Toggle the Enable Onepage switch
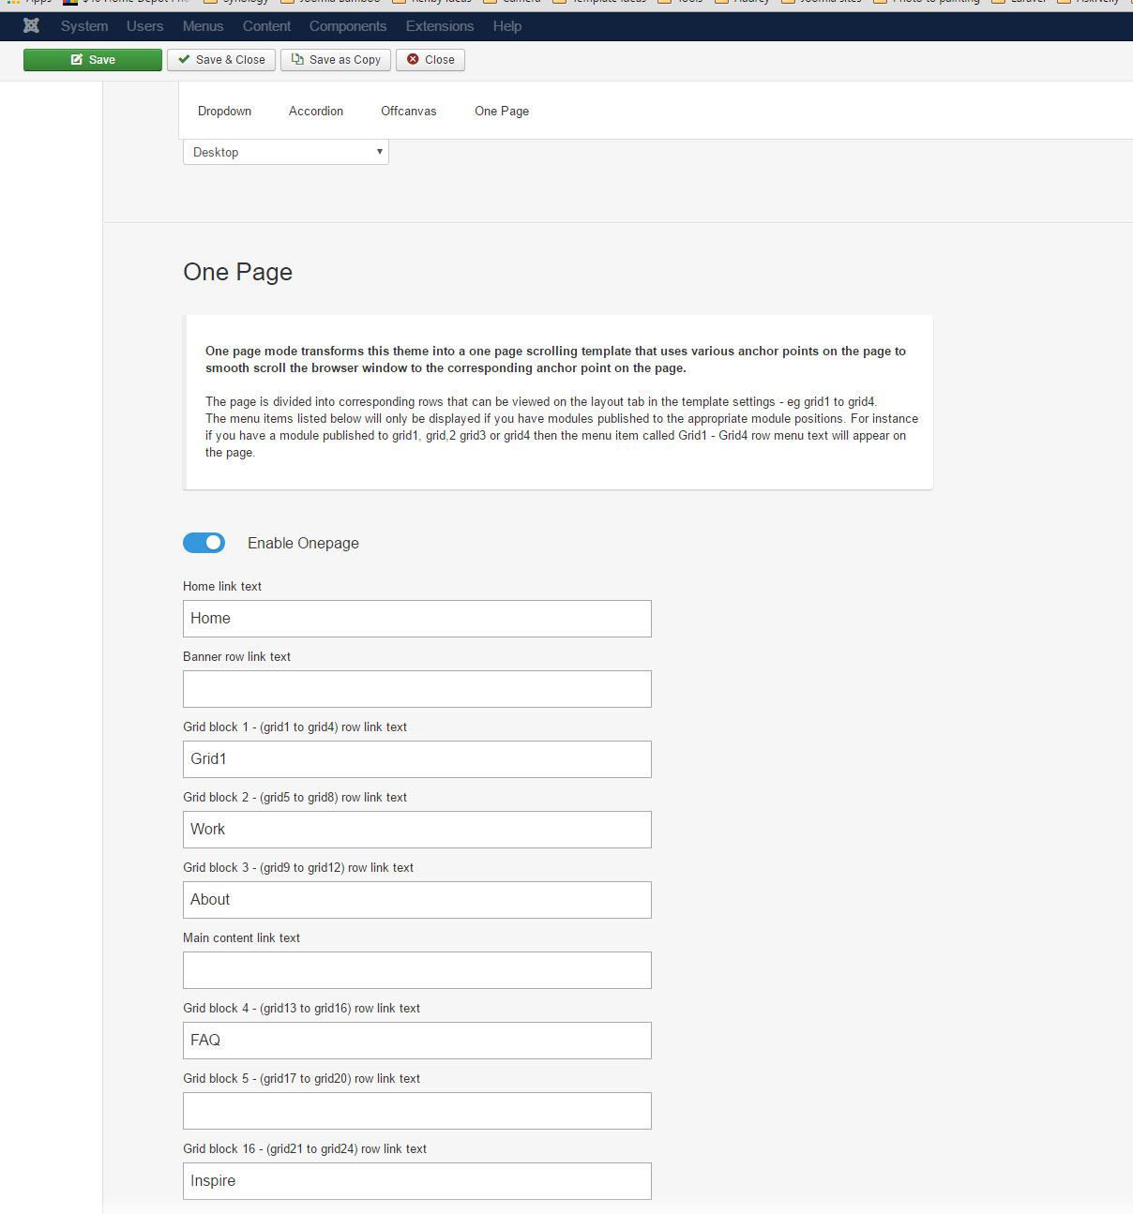 coord(204,543)
